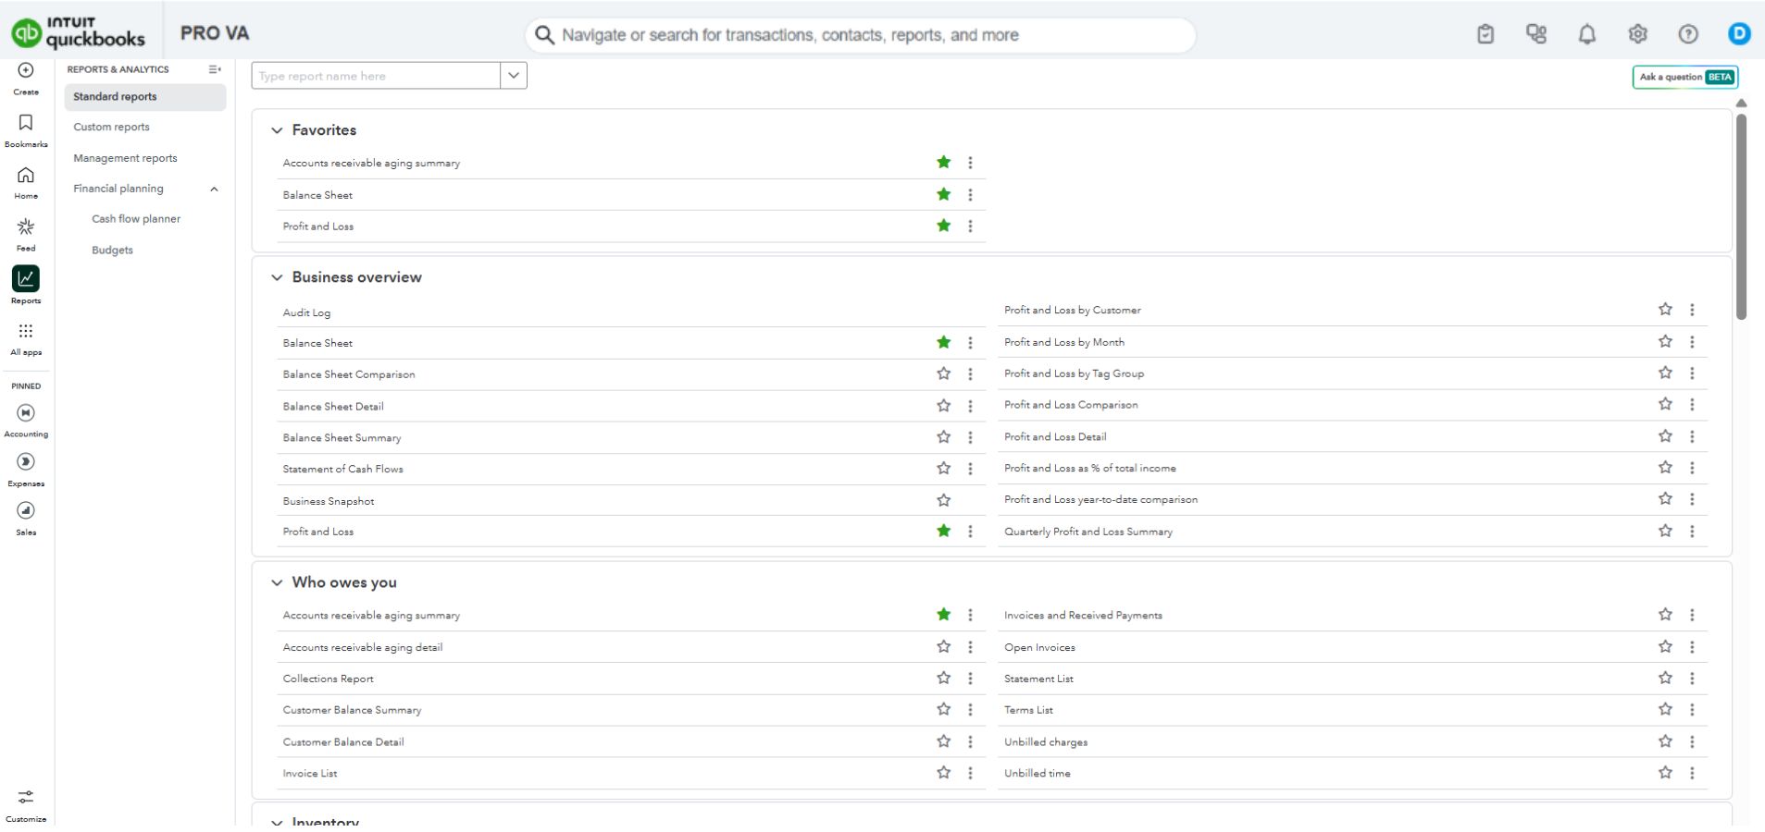1765x832 pixels.
Task: Click the vertical scrollbar thumb
Action: (x=1741, y=215)
